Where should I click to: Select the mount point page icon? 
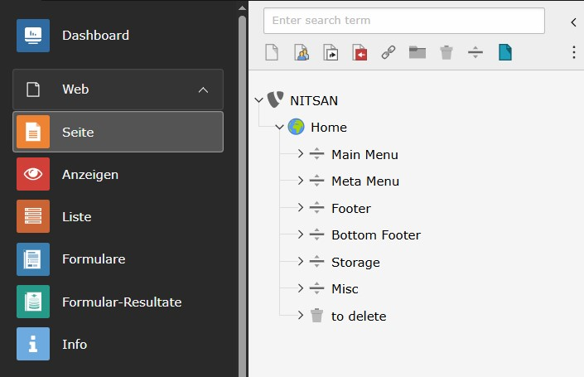(x=360, y=53)
